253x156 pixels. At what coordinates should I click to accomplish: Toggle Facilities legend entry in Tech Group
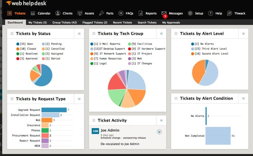coord(130,44)
